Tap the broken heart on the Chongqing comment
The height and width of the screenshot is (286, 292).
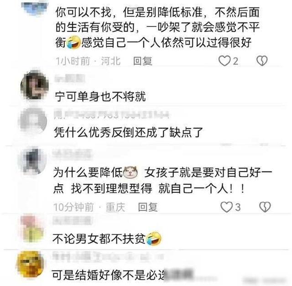[265, 207]
